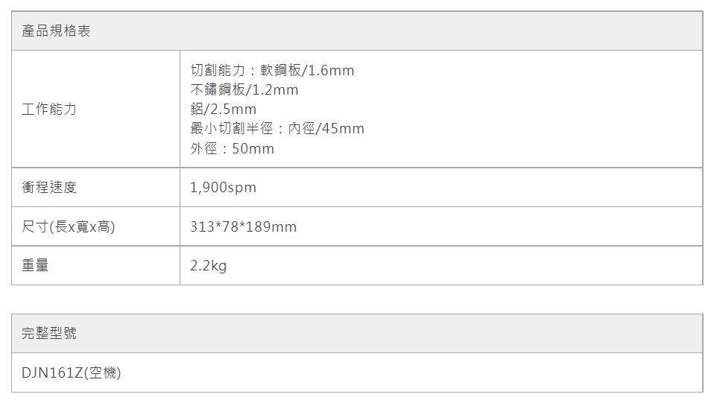This screenshot has height=406, width=714.
Task: Click the 1,900spm stroke speed value
Action: coord(223,188)
